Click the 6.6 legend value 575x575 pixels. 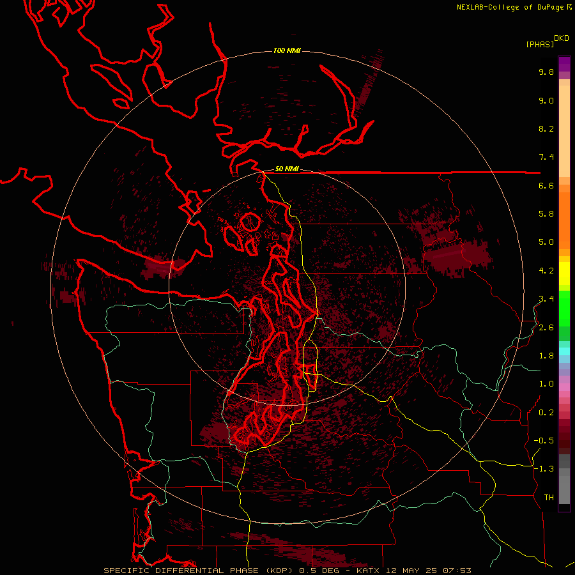pyautogui.click(x=546, y=185)
